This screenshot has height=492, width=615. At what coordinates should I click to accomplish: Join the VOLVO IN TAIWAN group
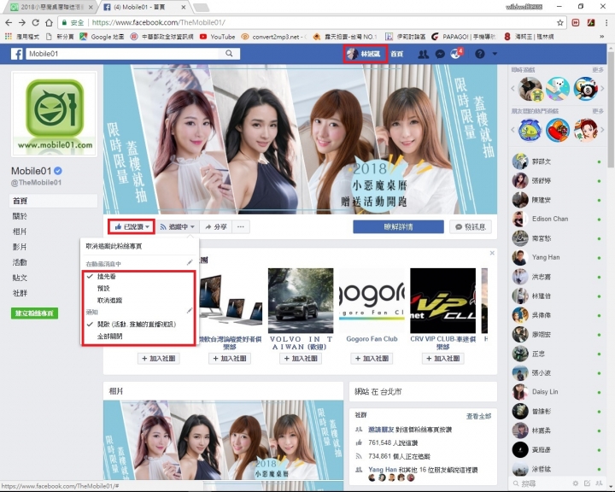click(301, 359)
